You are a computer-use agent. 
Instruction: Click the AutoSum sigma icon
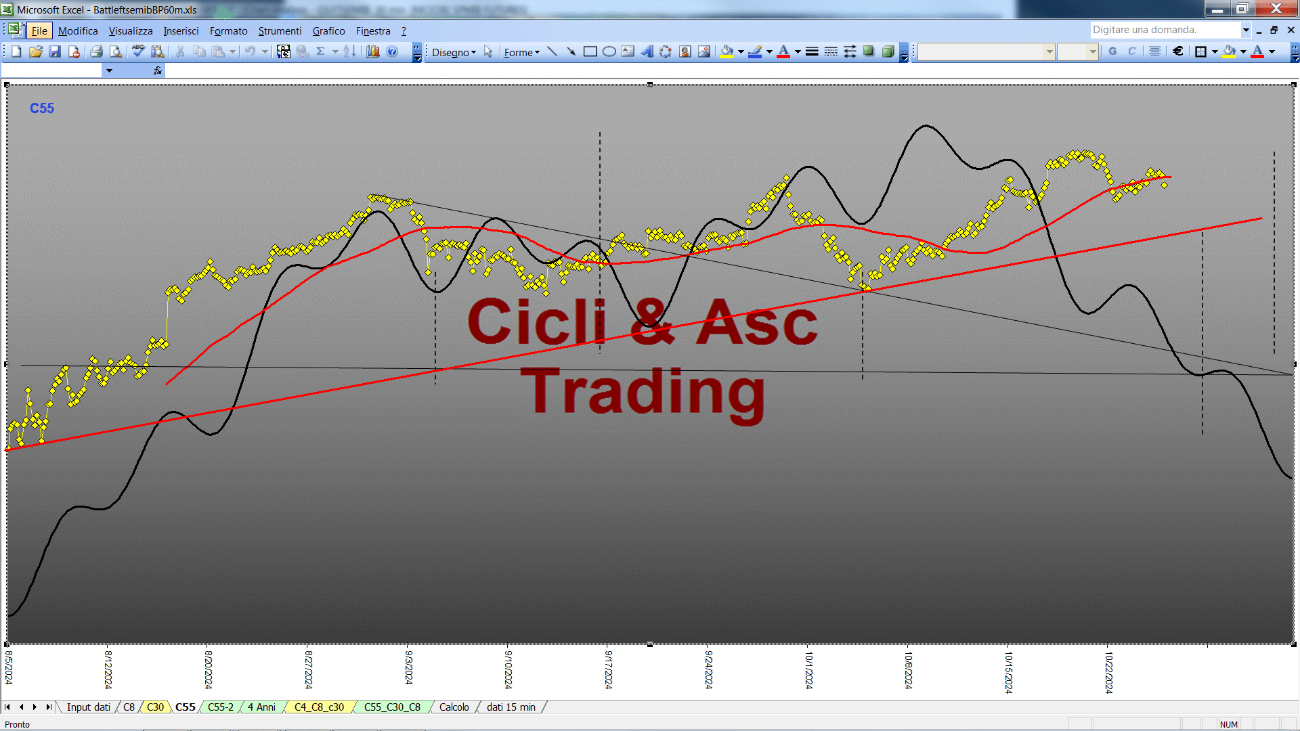click(321, 51)
